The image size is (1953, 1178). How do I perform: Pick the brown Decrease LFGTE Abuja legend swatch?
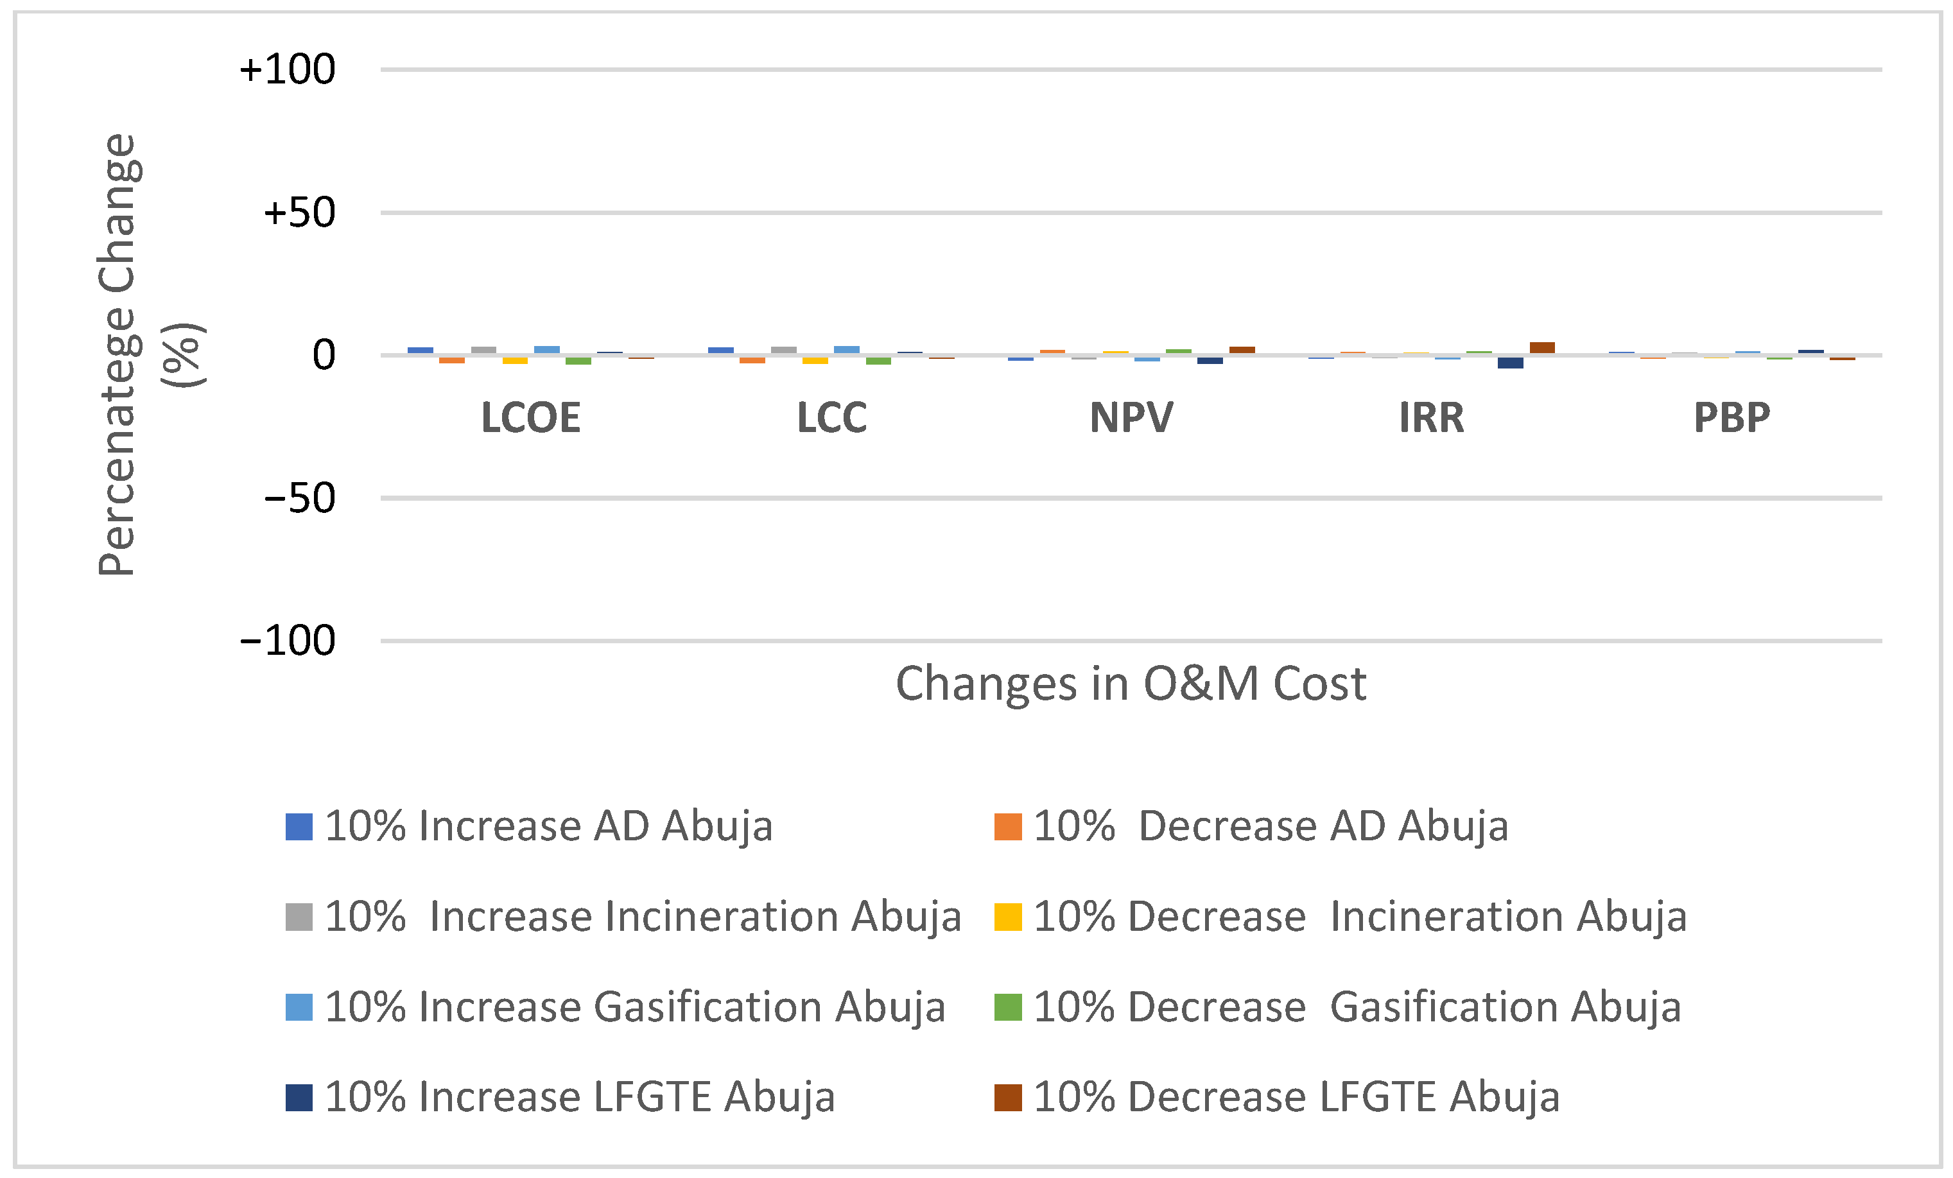coord(1007,1098)
